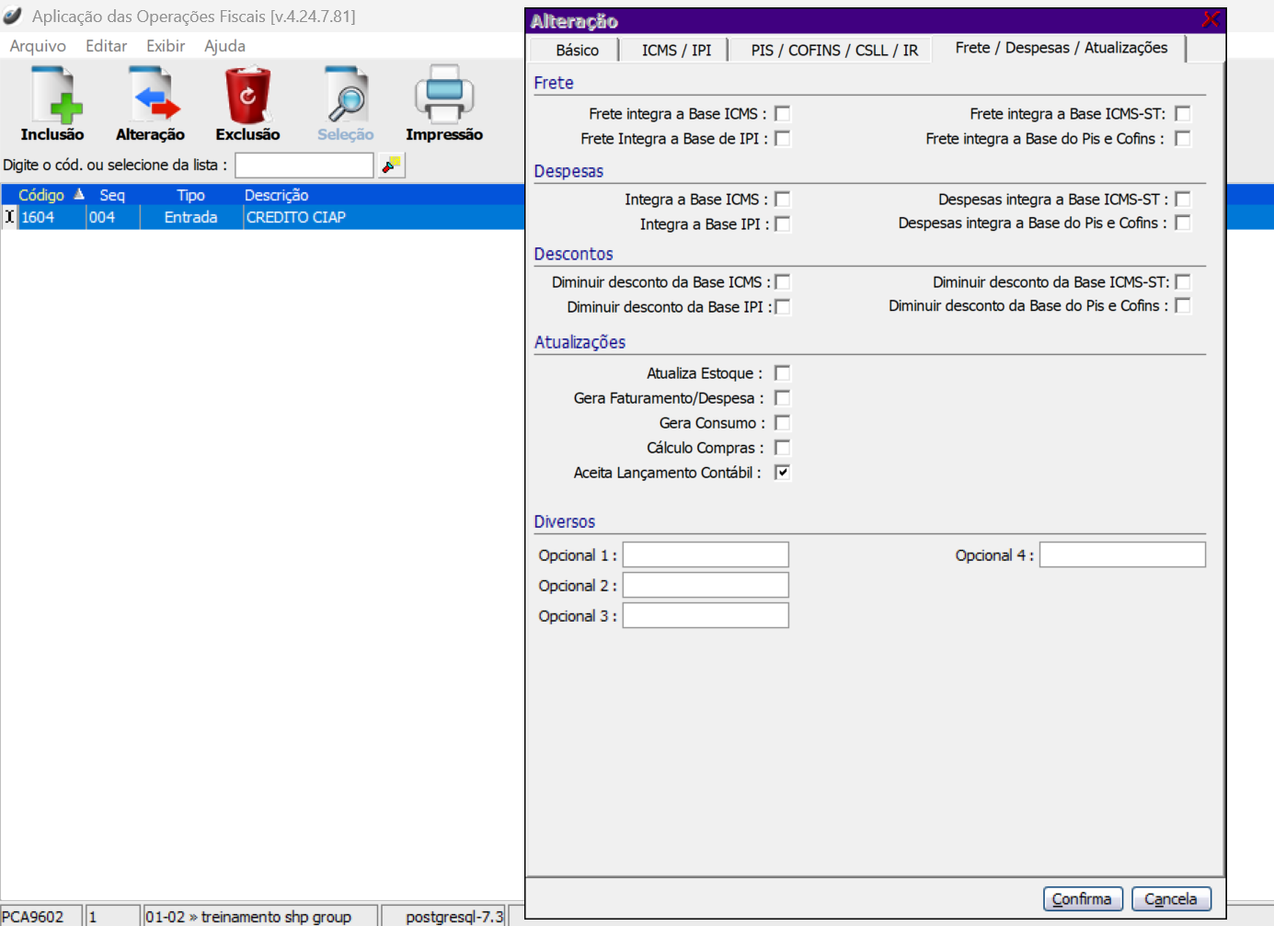Check Gera Consumo option
The image size is (1274, 926).
tap(783, 423)
